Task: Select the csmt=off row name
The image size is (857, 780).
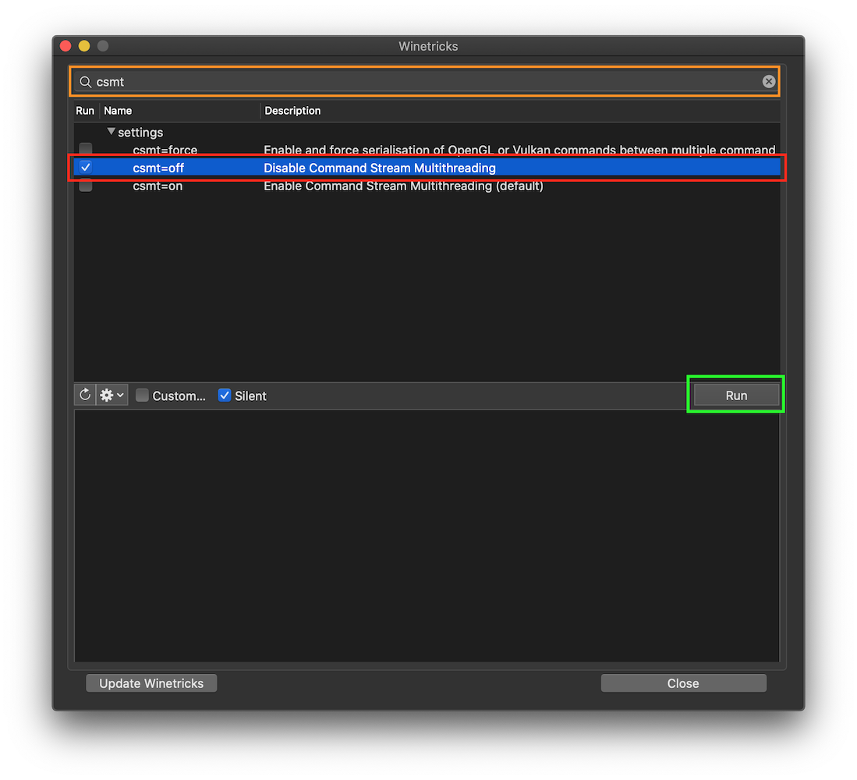Action: pos(158,168)
